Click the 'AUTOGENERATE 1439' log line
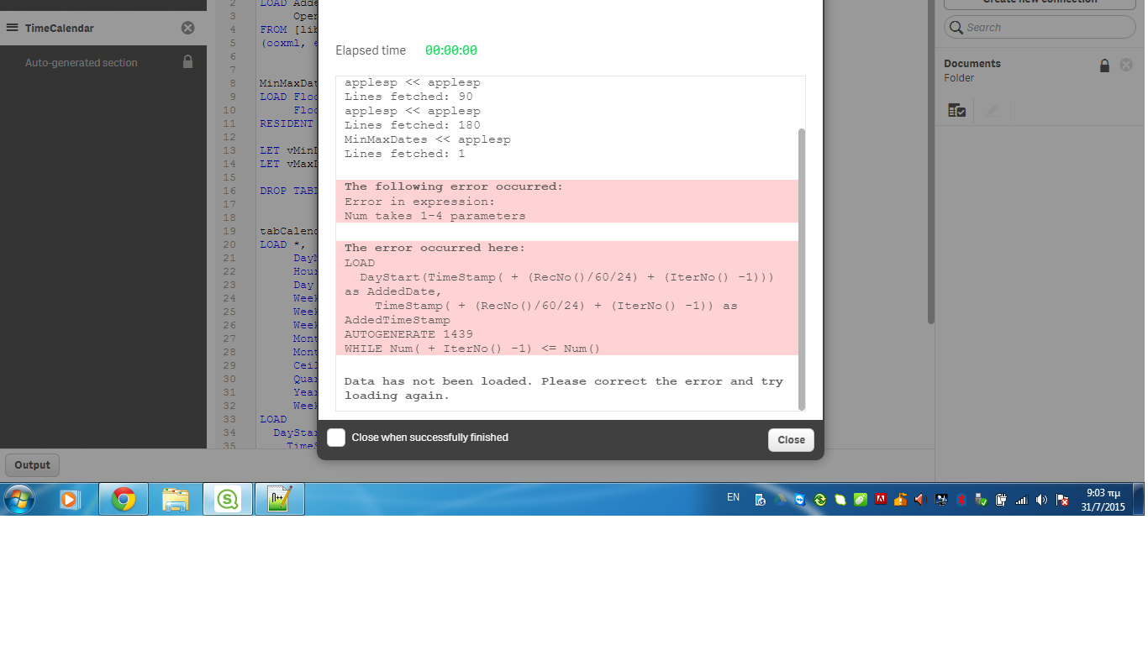 [408, 334]
